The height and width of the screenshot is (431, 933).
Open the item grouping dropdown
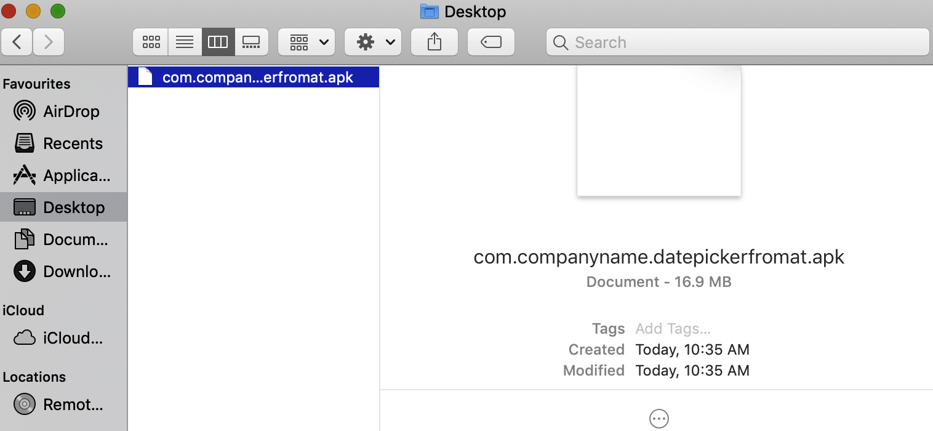[306, 42]
